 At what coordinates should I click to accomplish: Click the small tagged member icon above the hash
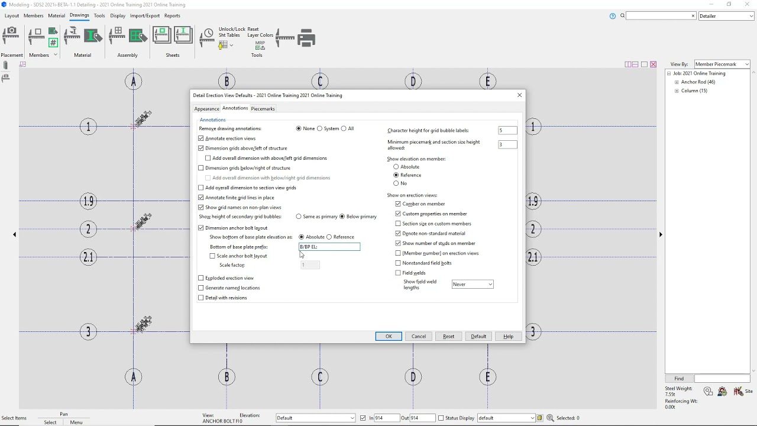(x=53, y=32)
